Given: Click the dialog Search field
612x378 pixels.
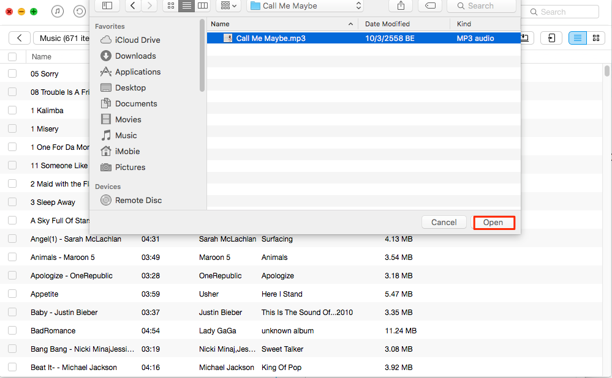Looking at the screenshot, I should coord(482,6).
